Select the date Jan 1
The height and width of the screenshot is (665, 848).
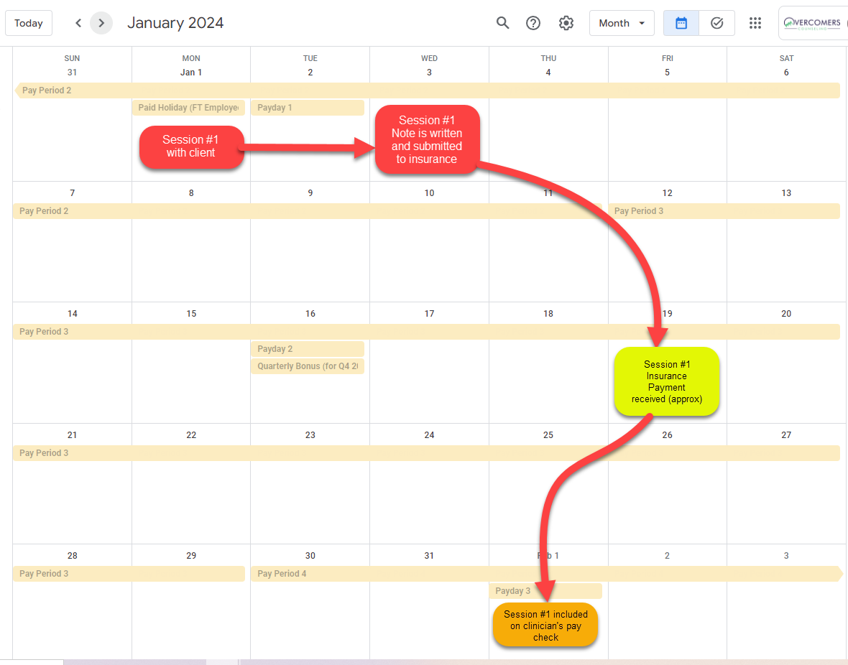click(191, 73)
